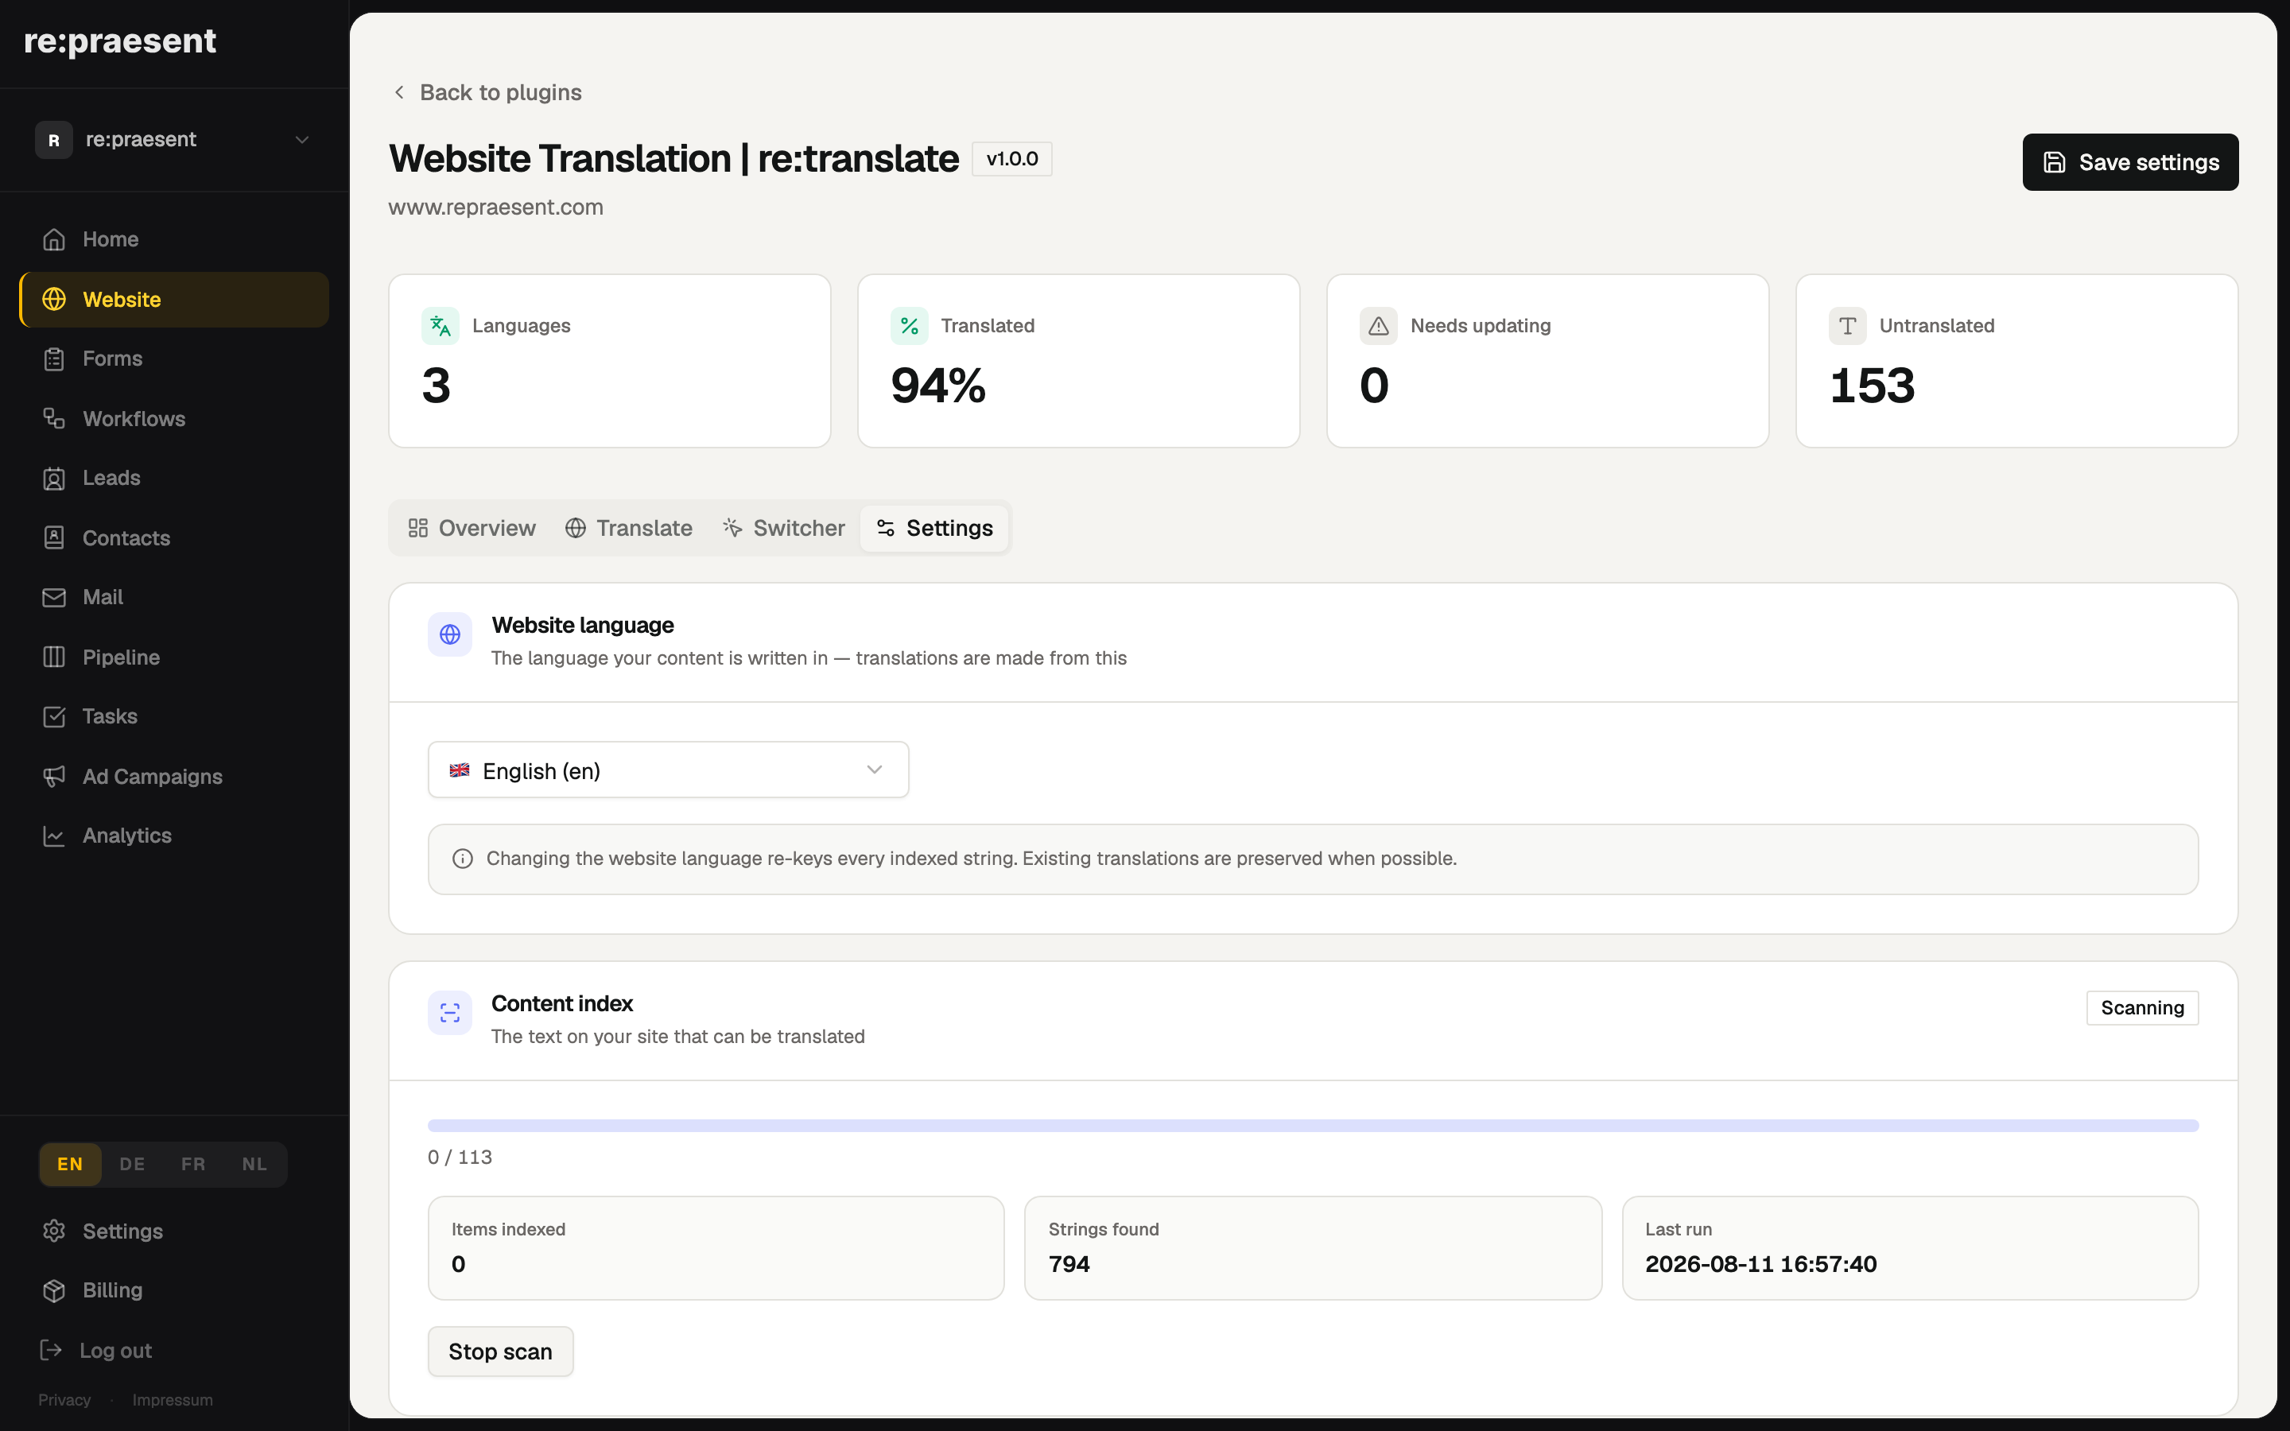Click the sidebar Settings gear icon
Screen dimensions: 2290x1431
pyautogui.click(x=54, y=1231)
